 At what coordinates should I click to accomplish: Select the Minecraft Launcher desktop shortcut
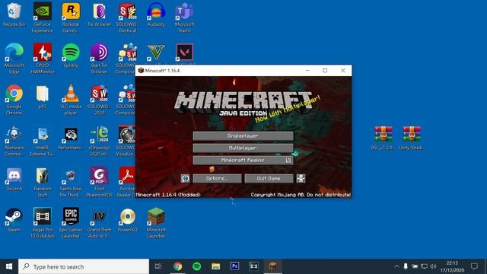pos(156,223)
